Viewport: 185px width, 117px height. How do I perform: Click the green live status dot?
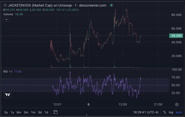pos(111,5)
